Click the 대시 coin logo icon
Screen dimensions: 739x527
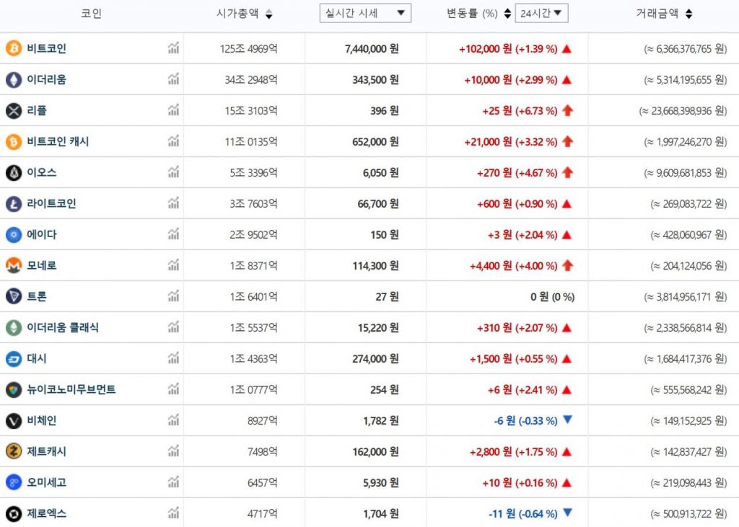coord(14,358)
